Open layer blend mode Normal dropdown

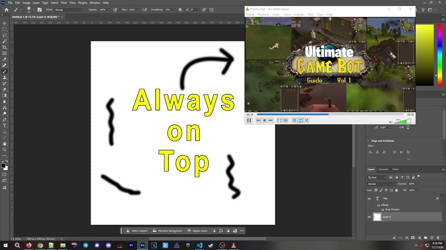tap(382, 184)
